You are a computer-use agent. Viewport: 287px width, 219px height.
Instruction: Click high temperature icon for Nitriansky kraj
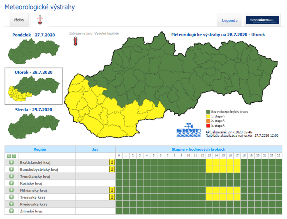point(112,190)
